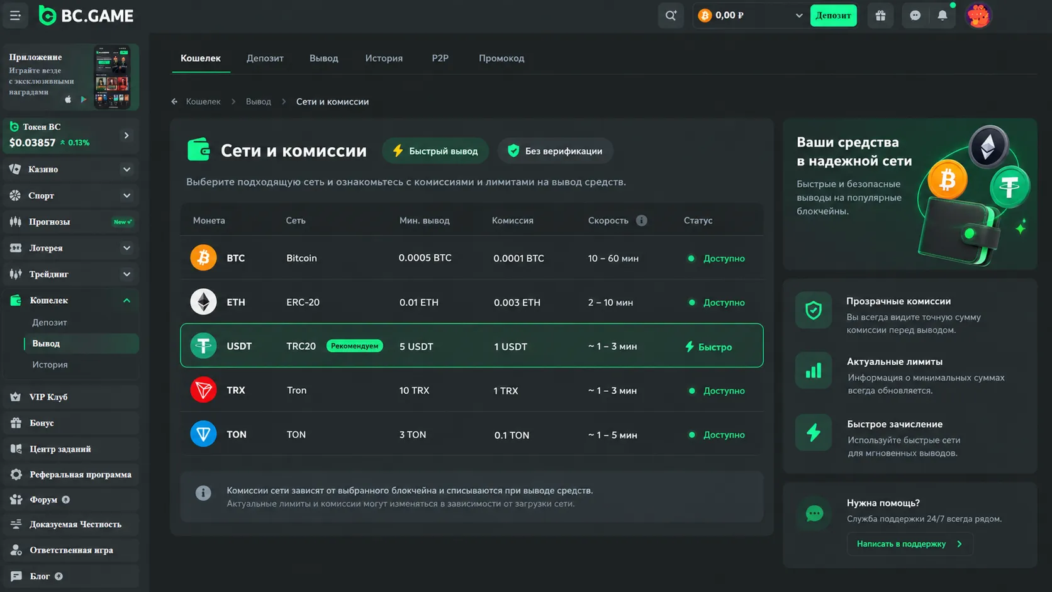Switch to the История tab
Image resolution: width=1052 pixels, height=592 pixels.
pos(384,59)
